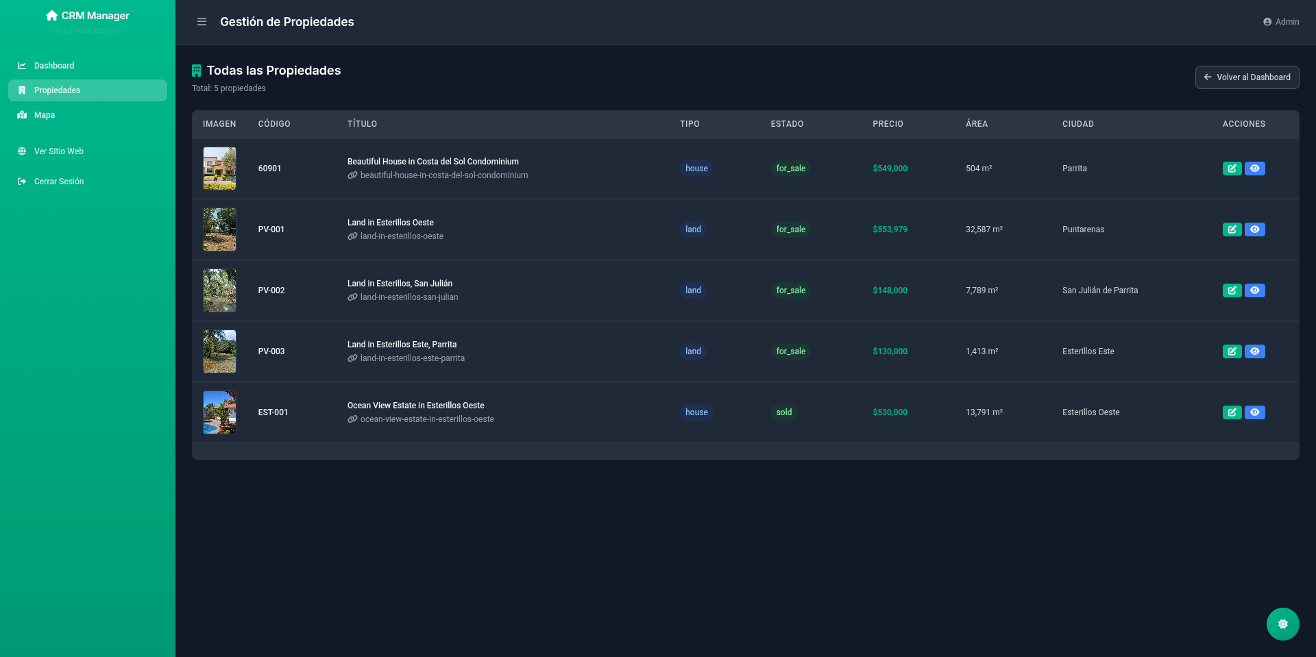The height and width of the screenshot is (657, 1316).
Task: Open the land-in-esterillos-san-julian slug link
Action: [x=409, y=297]
